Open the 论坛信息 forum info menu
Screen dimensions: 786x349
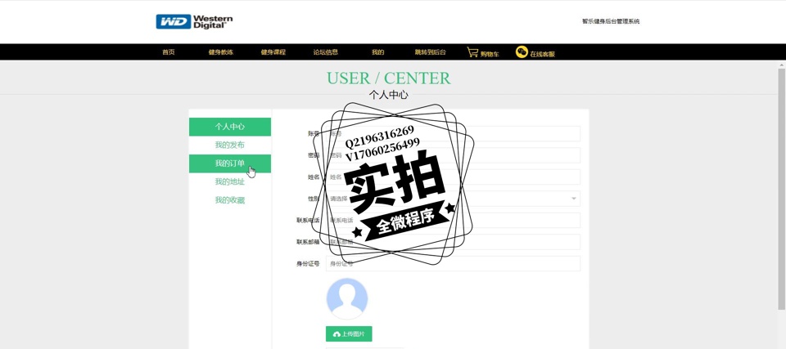tap(326, 52)
